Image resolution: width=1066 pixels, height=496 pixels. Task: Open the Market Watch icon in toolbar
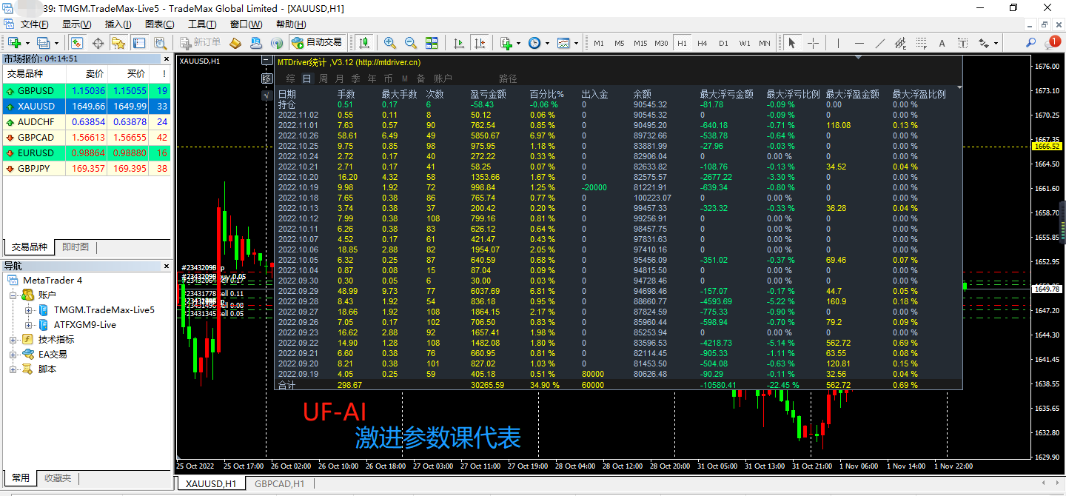click(x=76, y=42)
